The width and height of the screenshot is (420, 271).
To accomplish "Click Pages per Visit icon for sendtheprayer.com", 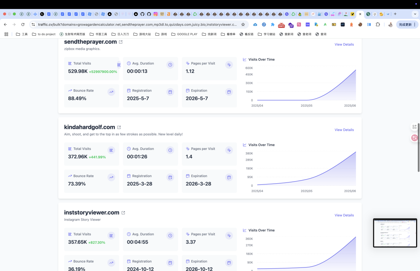I will (x=229, y=65).
